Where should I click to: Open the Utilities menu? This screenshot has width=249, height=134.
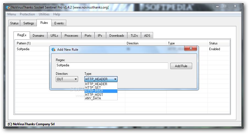pos(44,14)
